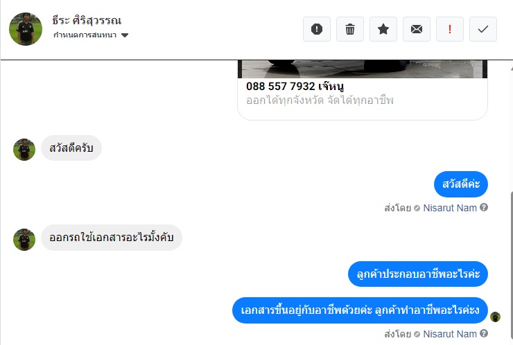Mark conversation unread with envelope icon
The width and height of the screenshot is (513, 345).
click(417, 29)
